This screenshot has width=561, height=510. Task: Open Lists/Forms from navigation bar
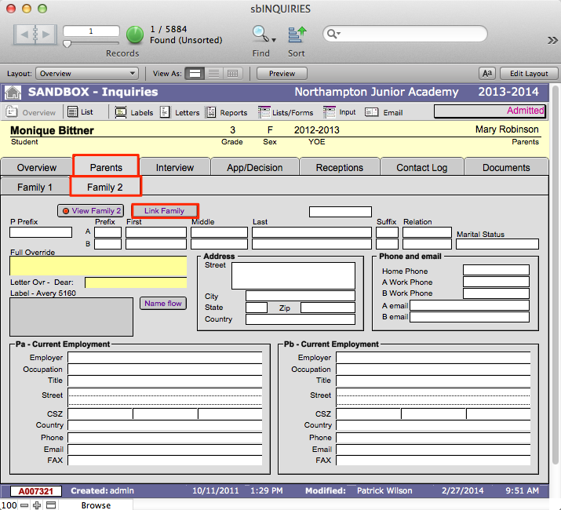(264, 112)
